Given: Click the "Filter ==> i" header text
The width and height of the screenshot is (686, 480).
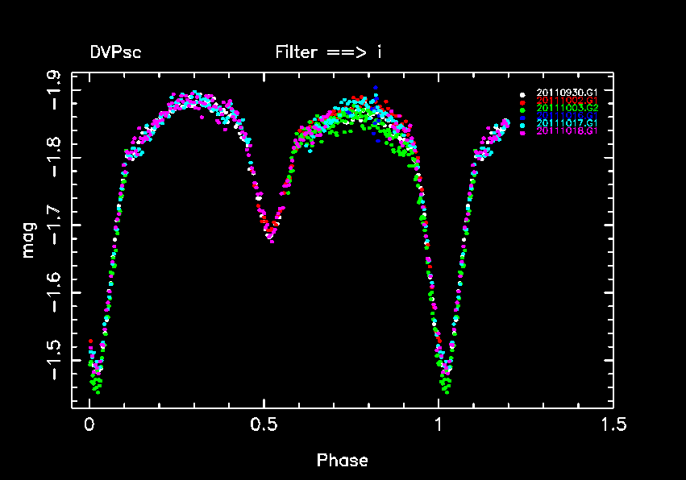Looking at the screenshot, I should 328,52.
